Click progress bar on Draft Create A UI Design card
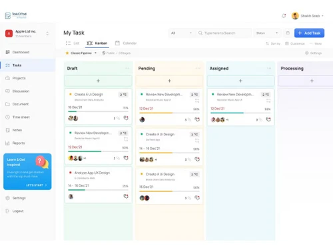 click(x=98, y=111)
